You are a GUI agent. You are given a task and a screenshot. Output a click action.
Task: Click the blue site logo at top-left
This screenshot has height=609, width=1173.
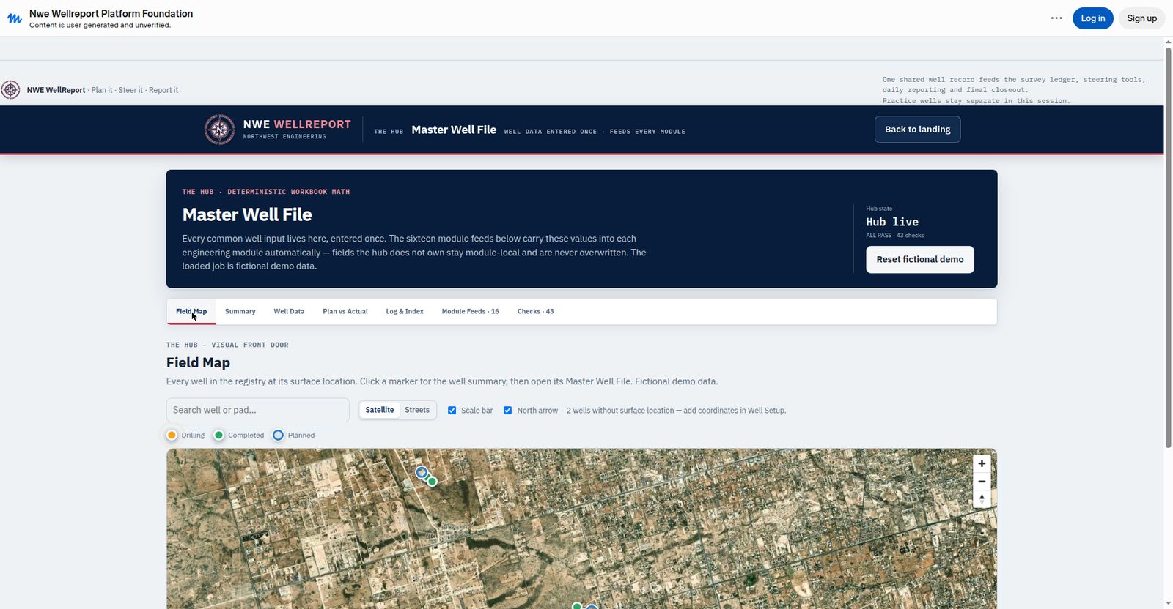coord(14,18)
